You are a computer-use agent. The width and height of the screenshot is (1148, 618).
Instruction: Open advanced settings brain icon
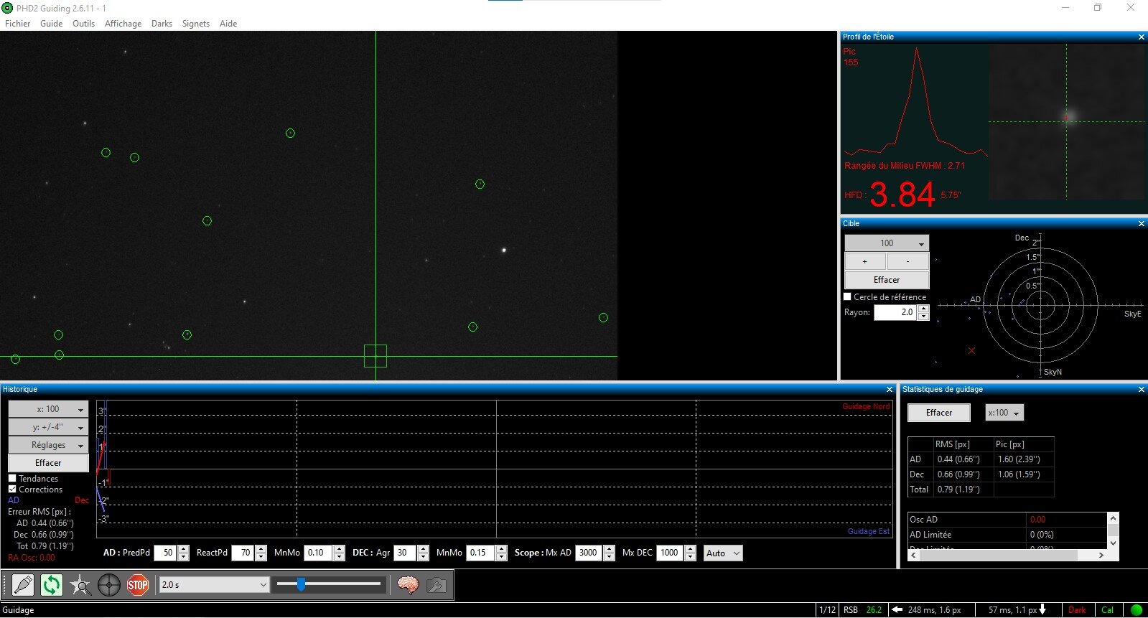(408, 585)
